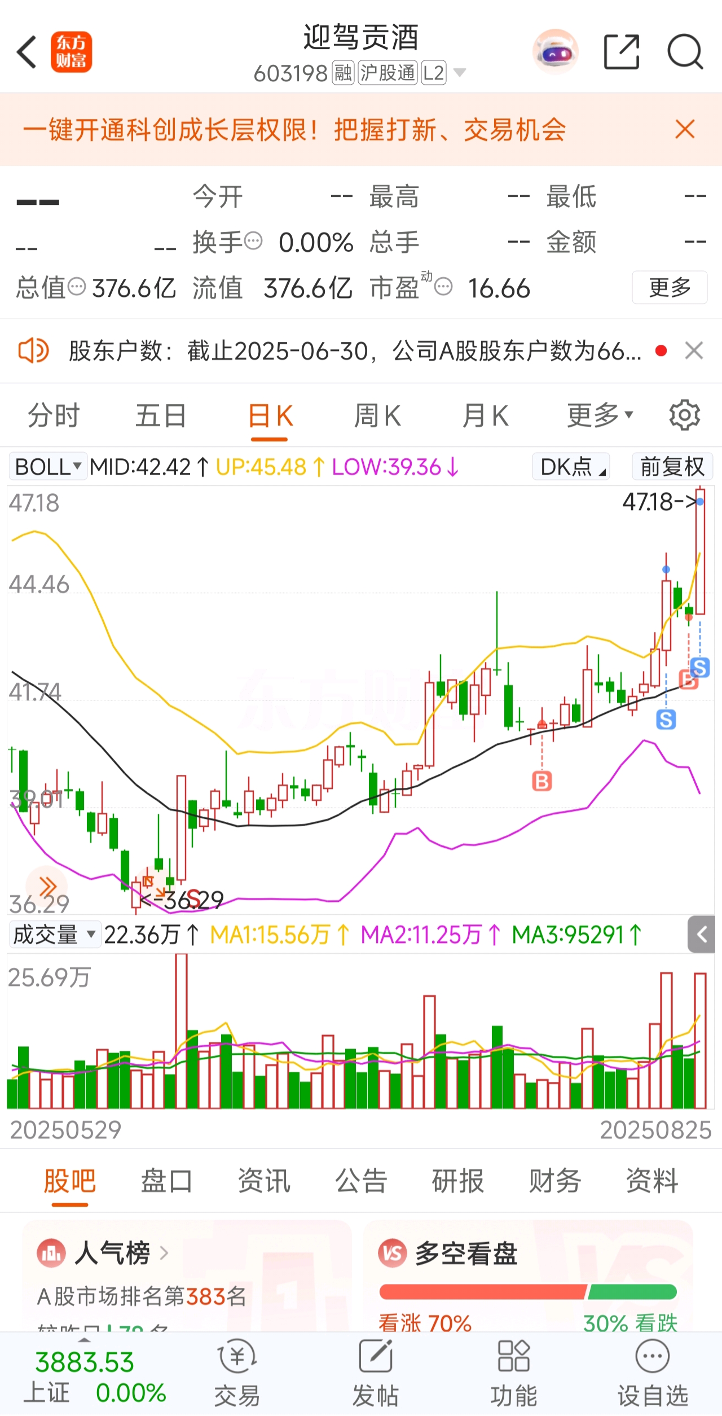Switch to the 公告 tab

click(361, 1180)
